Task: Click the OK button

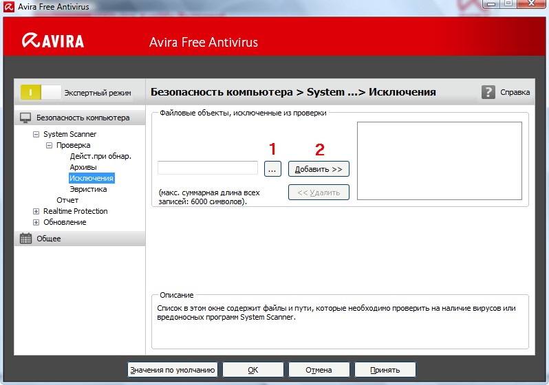Action: point(252,370)
